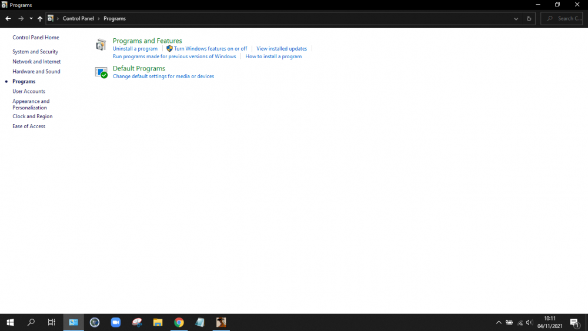Screen dimensions: 588x331
Task: Click the battery status tray icon
Action: [509, 322]
